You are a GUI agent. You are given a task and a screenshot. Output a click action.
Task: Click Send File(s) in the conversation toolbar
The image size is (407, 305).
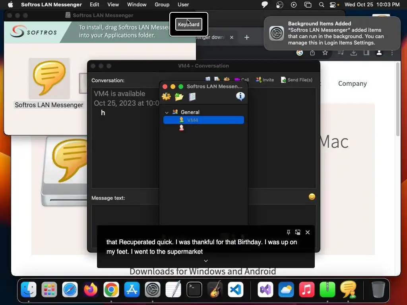(x=297, y=80)
